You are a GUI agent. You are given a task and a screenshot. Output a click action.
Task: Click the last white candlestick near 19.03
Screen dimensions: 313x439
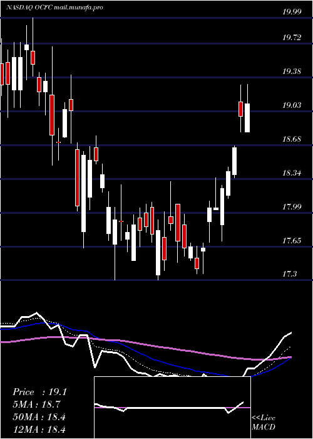coord(247,118)
